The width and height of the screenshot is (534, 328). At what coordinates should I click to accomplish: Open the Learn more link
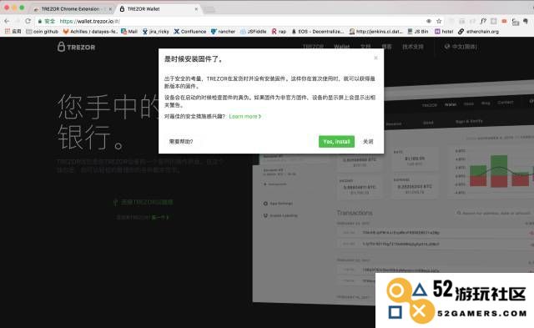(x=245, y=117)
